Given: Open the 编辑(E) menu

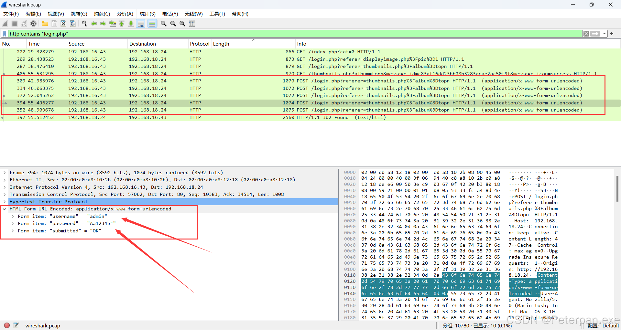Looking at the screenshot, I should click(x=33, y=14).
